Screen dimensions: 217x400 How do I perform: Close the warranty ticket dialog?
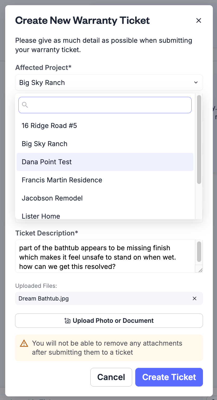[x=199, y=20]
